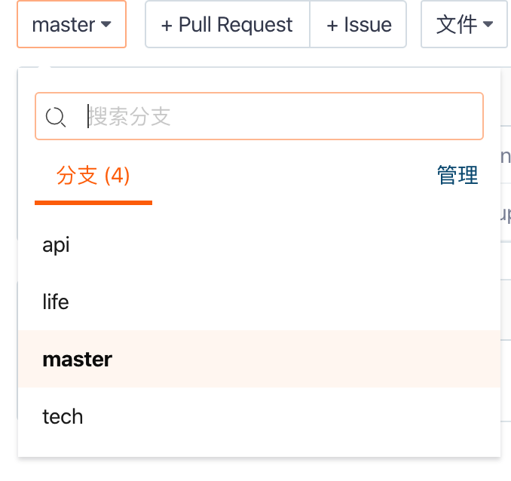The width and height of the screenshot is (511, 481).
Task: Click the caret arrow next to 文件
Action: click(488, 25)
